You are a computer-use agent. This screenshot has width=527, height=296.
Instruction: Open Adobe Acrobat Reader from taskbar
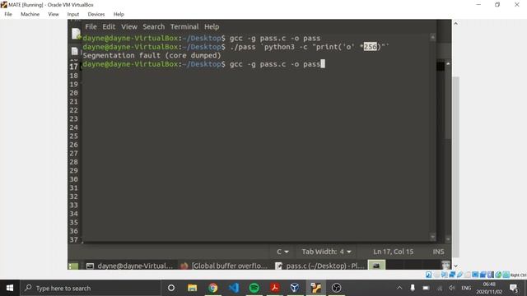click(x=274, y=288)
